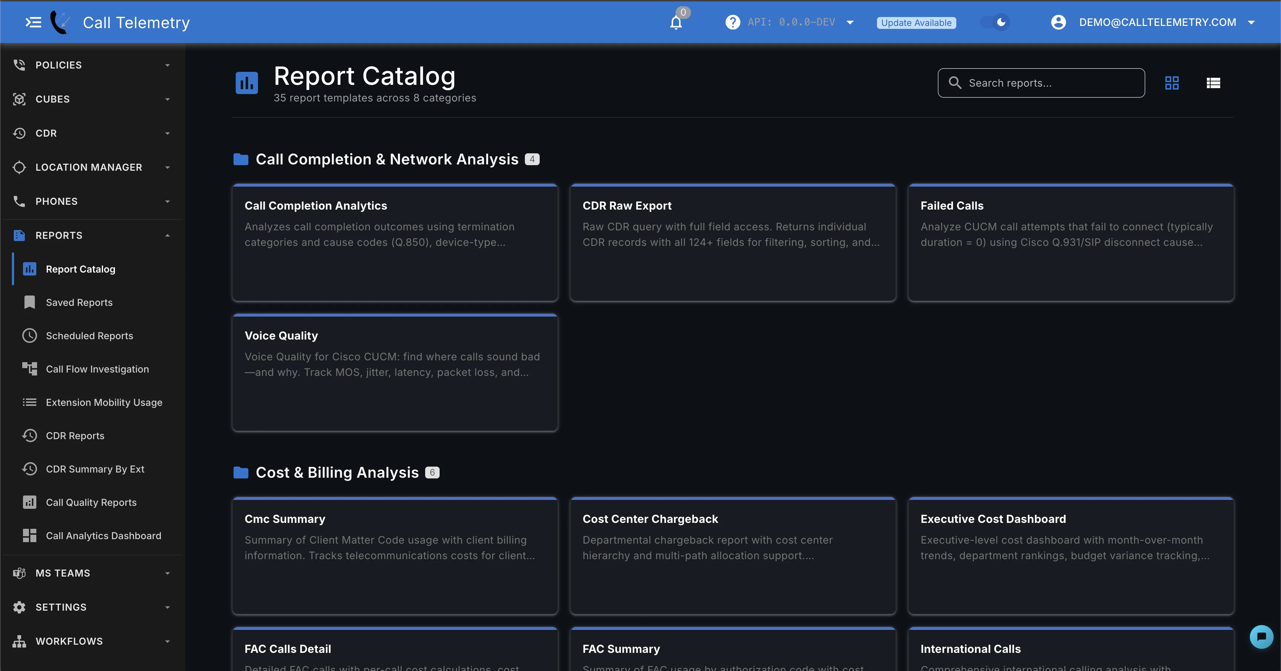Switch to grid view icon
The height and width of the screenshot is (671, 1281).
tap(1172, 83)
